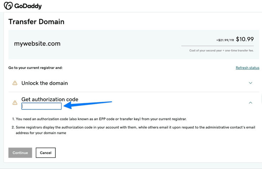This screenshot has height=169, width=262.
Task: Click instruction 2 about registrars emailing code
Action: pos(133,130)
